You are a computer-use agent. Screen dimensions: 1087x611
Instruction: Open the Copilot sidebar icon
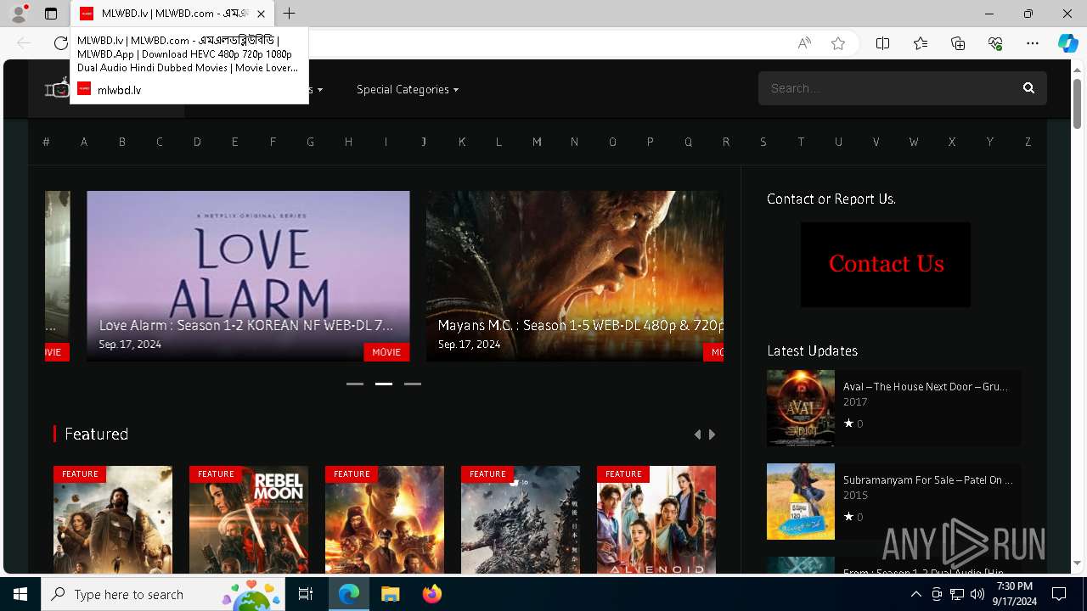[x=1067, y=43]
